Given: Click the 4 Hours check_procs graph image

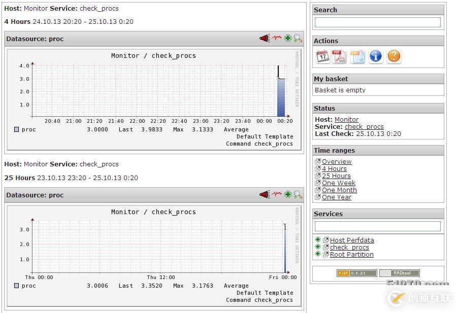Looking at the screenshot, I should pyautogui.click(x=154, y=100).
